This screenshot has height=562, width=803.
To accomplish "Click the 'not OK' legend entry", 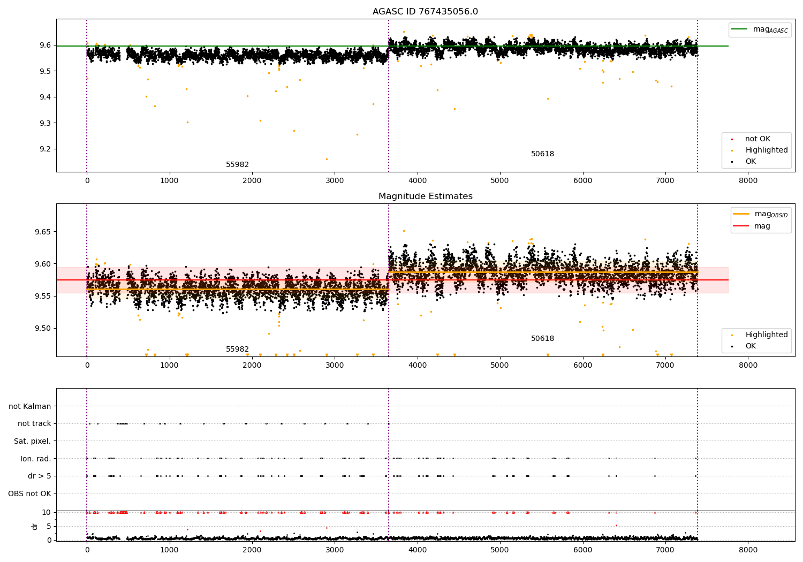I will click(x=757, y=139).
